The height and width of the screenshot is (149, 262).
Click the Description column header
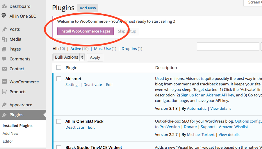point(166,68)
